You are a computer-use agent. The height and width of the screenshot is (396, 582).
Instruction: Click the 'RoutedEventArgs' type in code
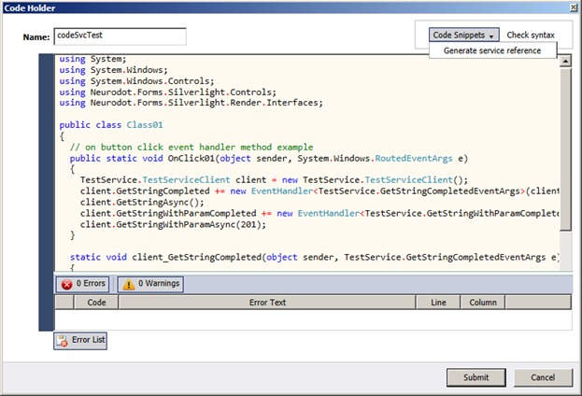tap(414, 159)
